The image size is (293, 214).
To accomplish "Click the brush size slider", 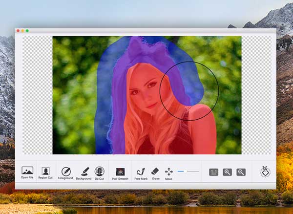I will click(188, 171).
